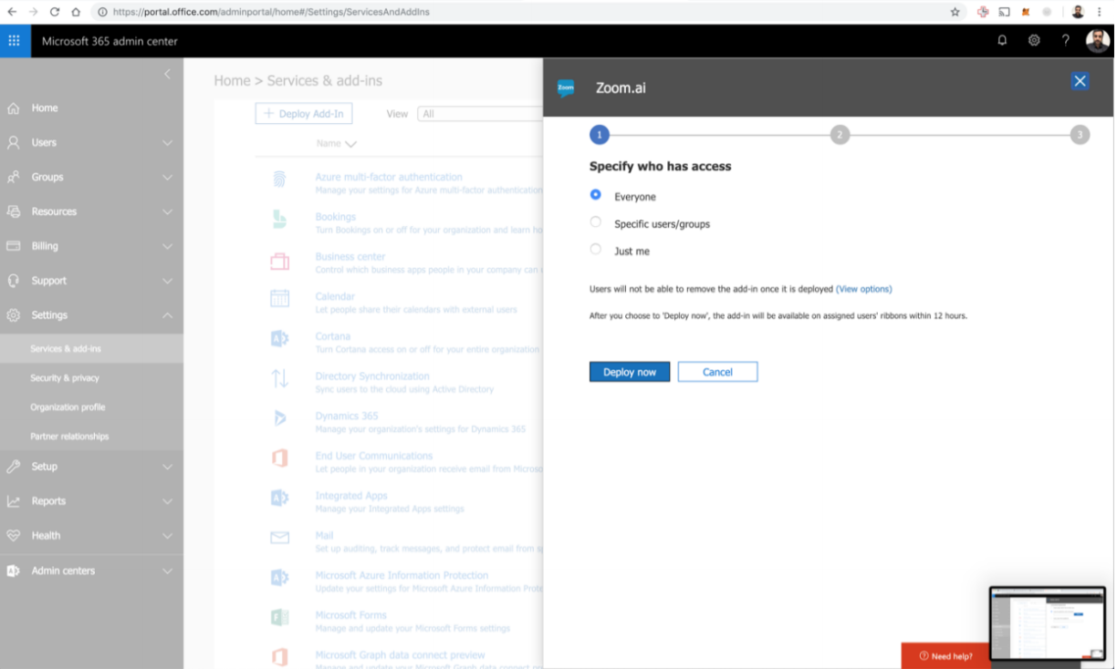
Task: Click the Home icon in the sidebar
Action: tap(14, 108)
